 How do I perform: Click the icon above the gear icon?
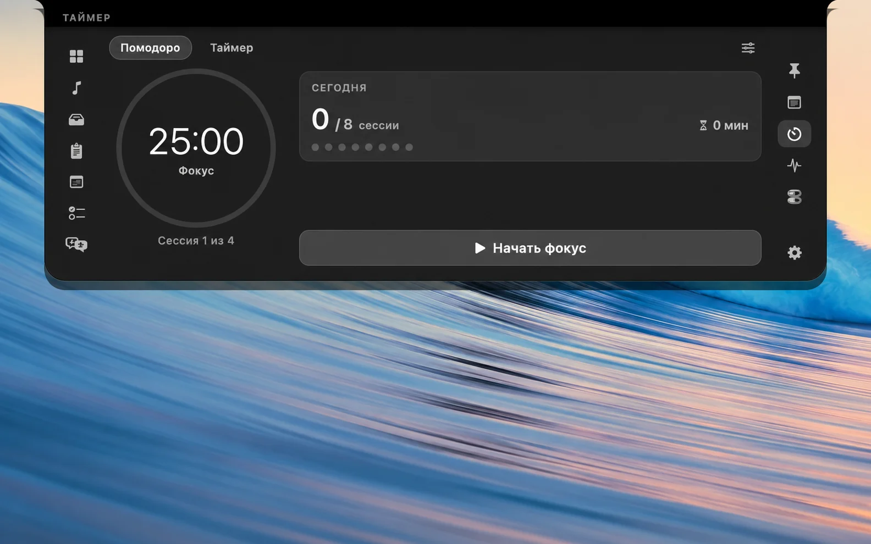click(x=794, y=197)
